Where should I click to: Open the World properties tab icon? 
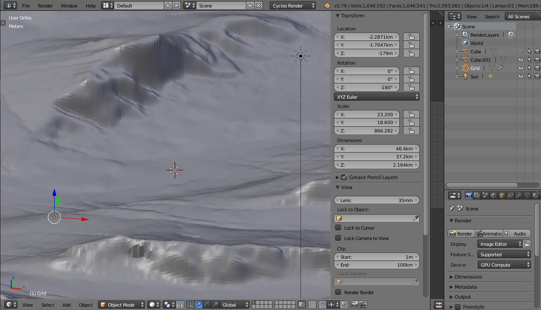[x=493, y=195]
